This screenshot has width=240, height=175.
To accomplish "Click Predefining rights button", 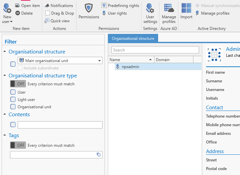I will pos(120,6).
